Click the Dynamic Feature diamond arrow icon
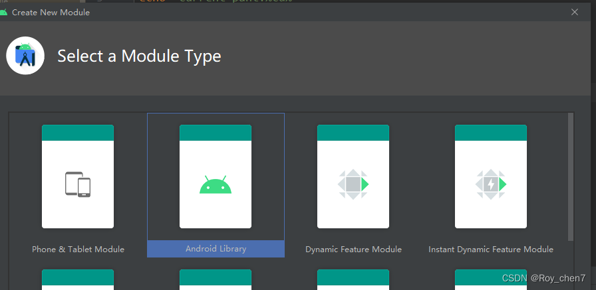The image size is (596, 290). [353, 184]
